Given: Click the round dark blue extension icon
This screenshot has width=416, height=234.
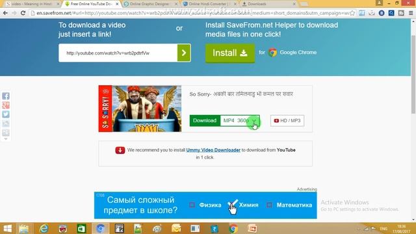Looking at the screenshot, I should pos(382,13).
